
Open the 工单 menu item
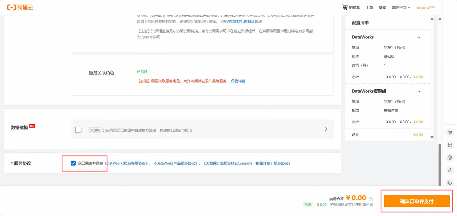[x=369, y=8]
